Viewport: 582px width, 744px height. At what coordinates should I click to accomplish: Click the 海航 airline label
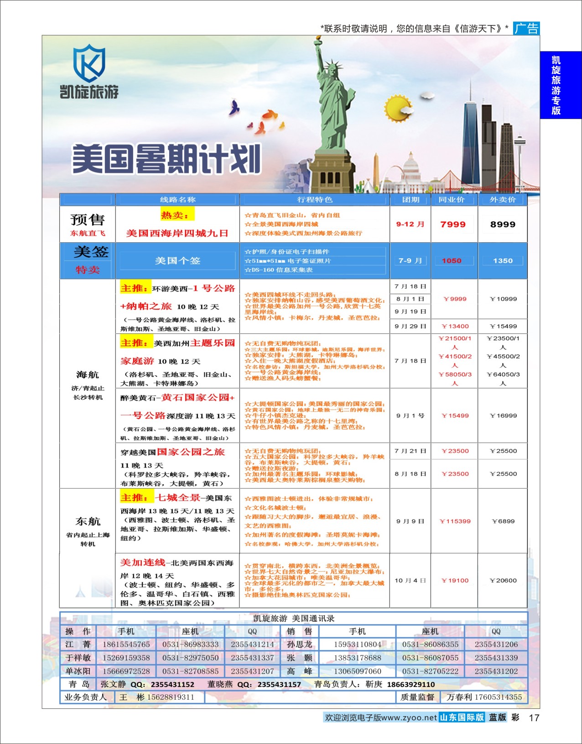pos(88,375)
